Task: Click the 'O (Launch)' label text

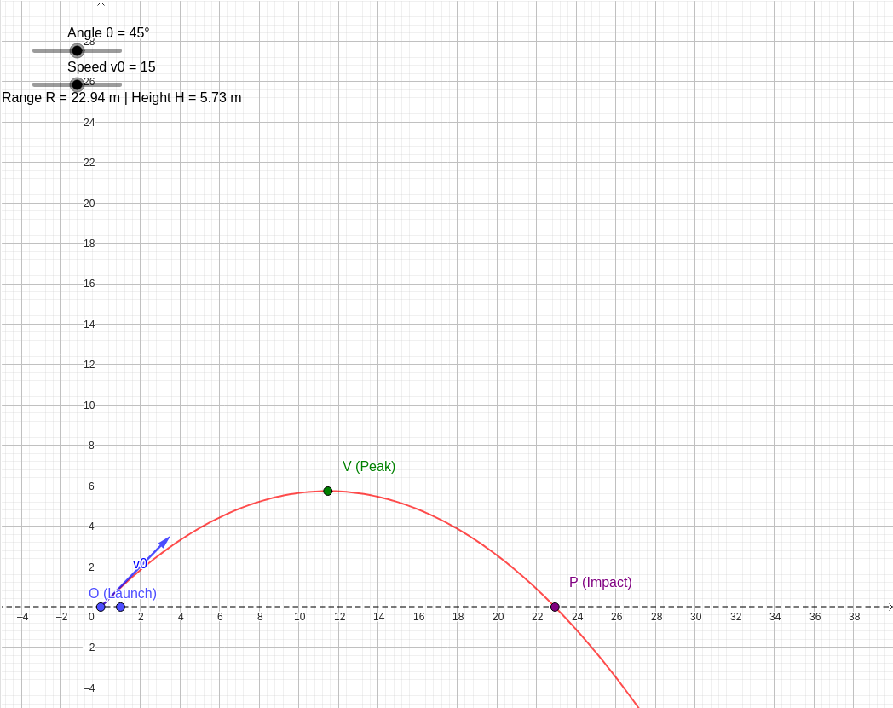Action: [123, 594]
